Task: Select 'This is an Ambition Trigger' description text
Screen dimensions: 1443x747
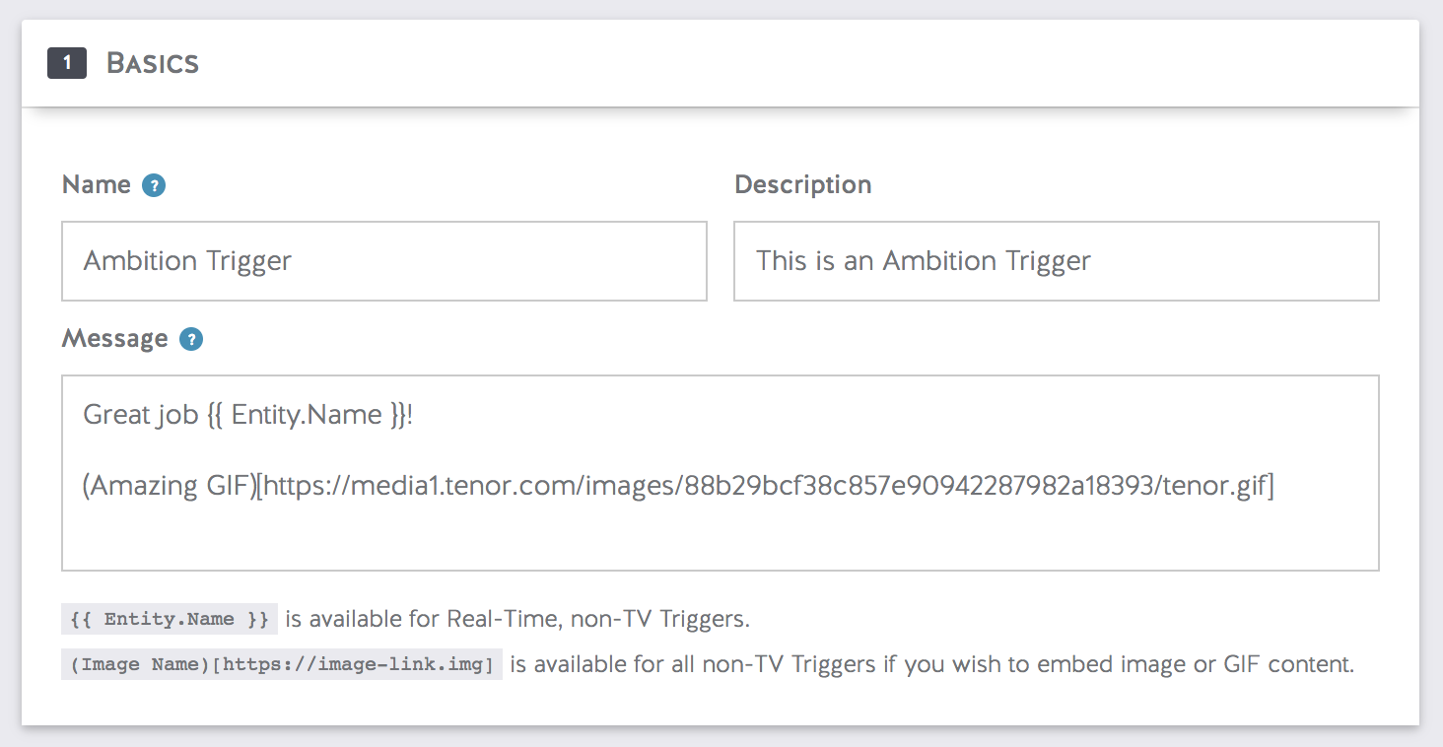Action: (923, 261)
